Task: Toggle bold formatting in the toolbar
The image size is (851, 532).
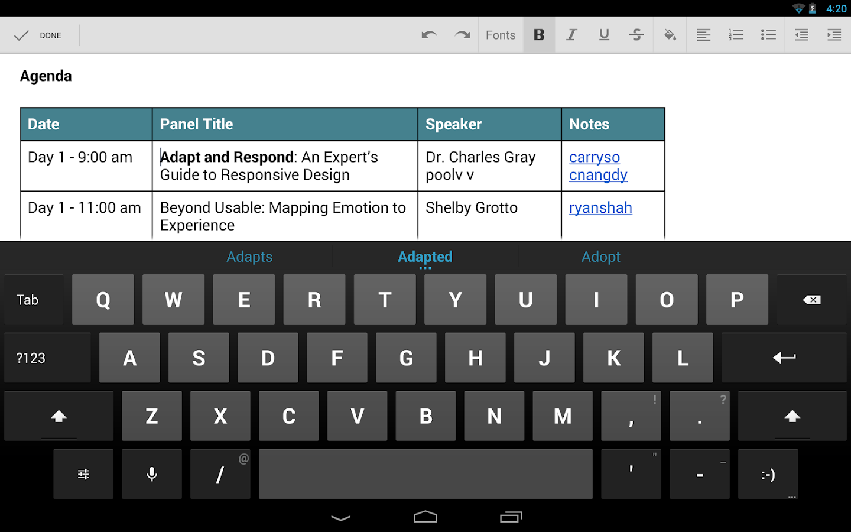Action: coord(538,34)
